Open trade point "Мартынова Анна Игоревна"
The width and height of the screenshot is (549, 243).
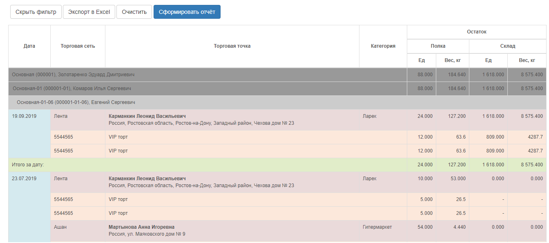point(143,227)
